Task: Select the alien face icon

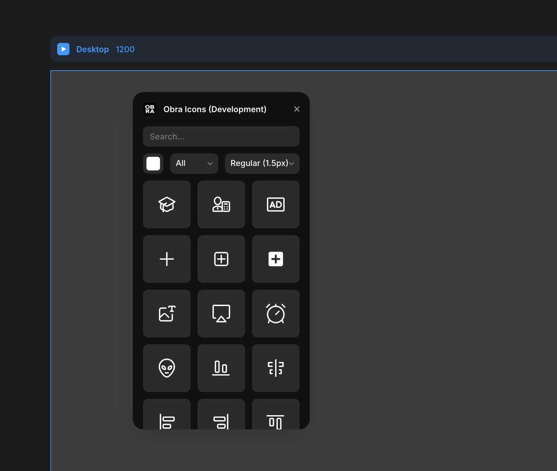Action: coord(167,368)
